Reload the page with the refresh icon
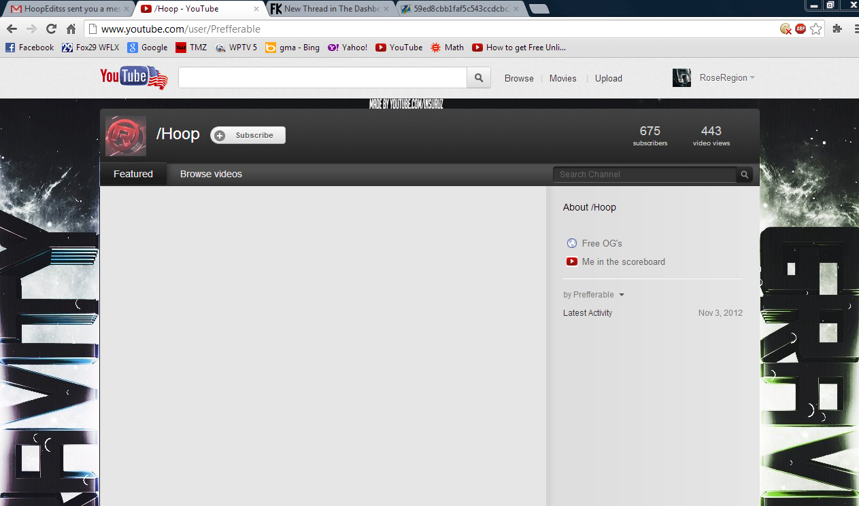 point(51,29)
